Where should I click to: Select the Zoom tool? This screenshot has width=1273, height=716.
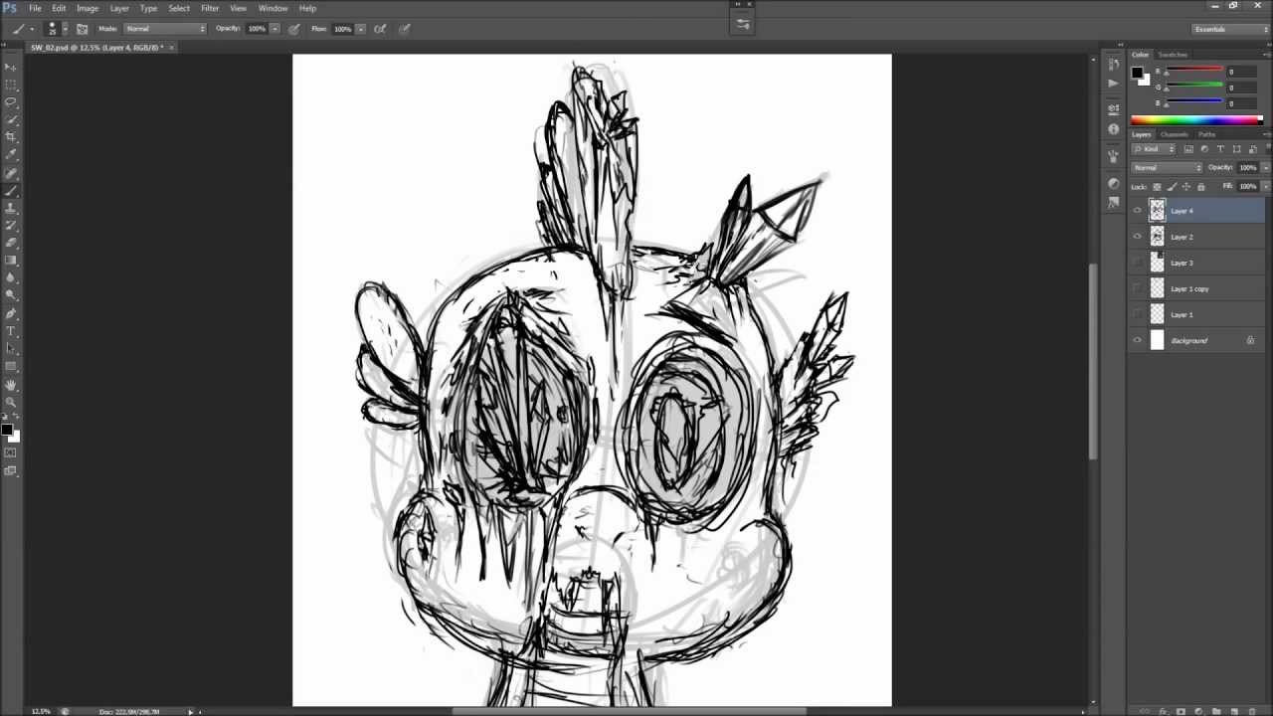point(11,402)
